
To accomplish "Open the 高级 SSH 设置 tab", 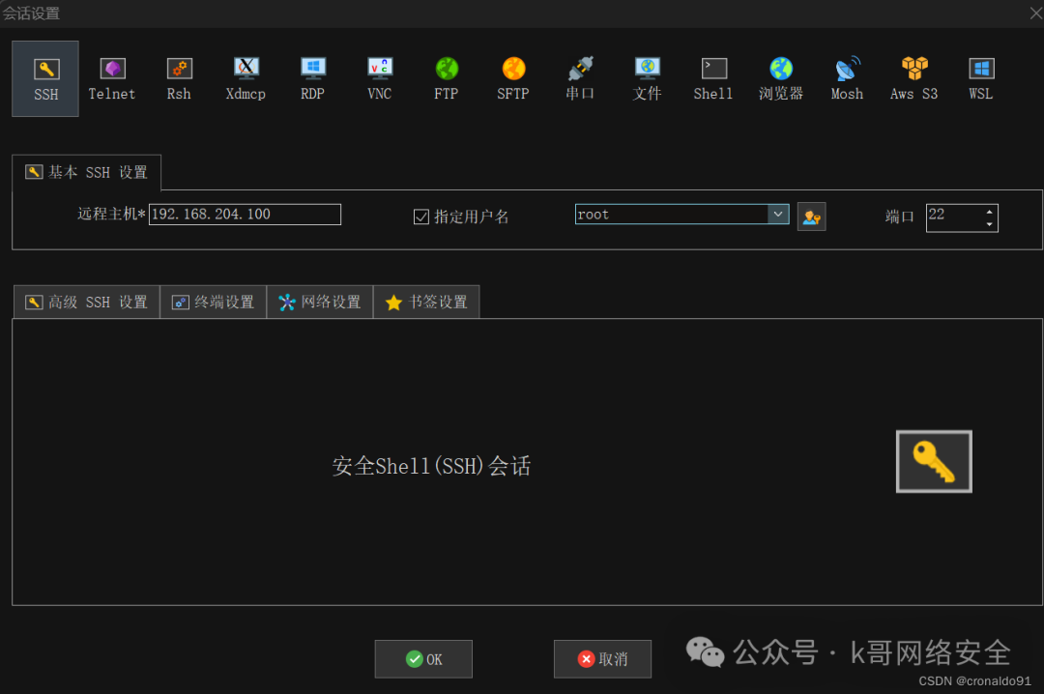I will pyautogui.click(x=86, y=302).
